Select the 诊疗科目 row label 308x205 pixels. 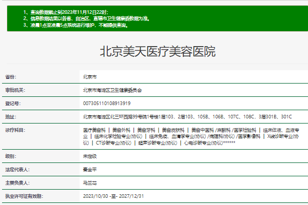click(15, 130)
